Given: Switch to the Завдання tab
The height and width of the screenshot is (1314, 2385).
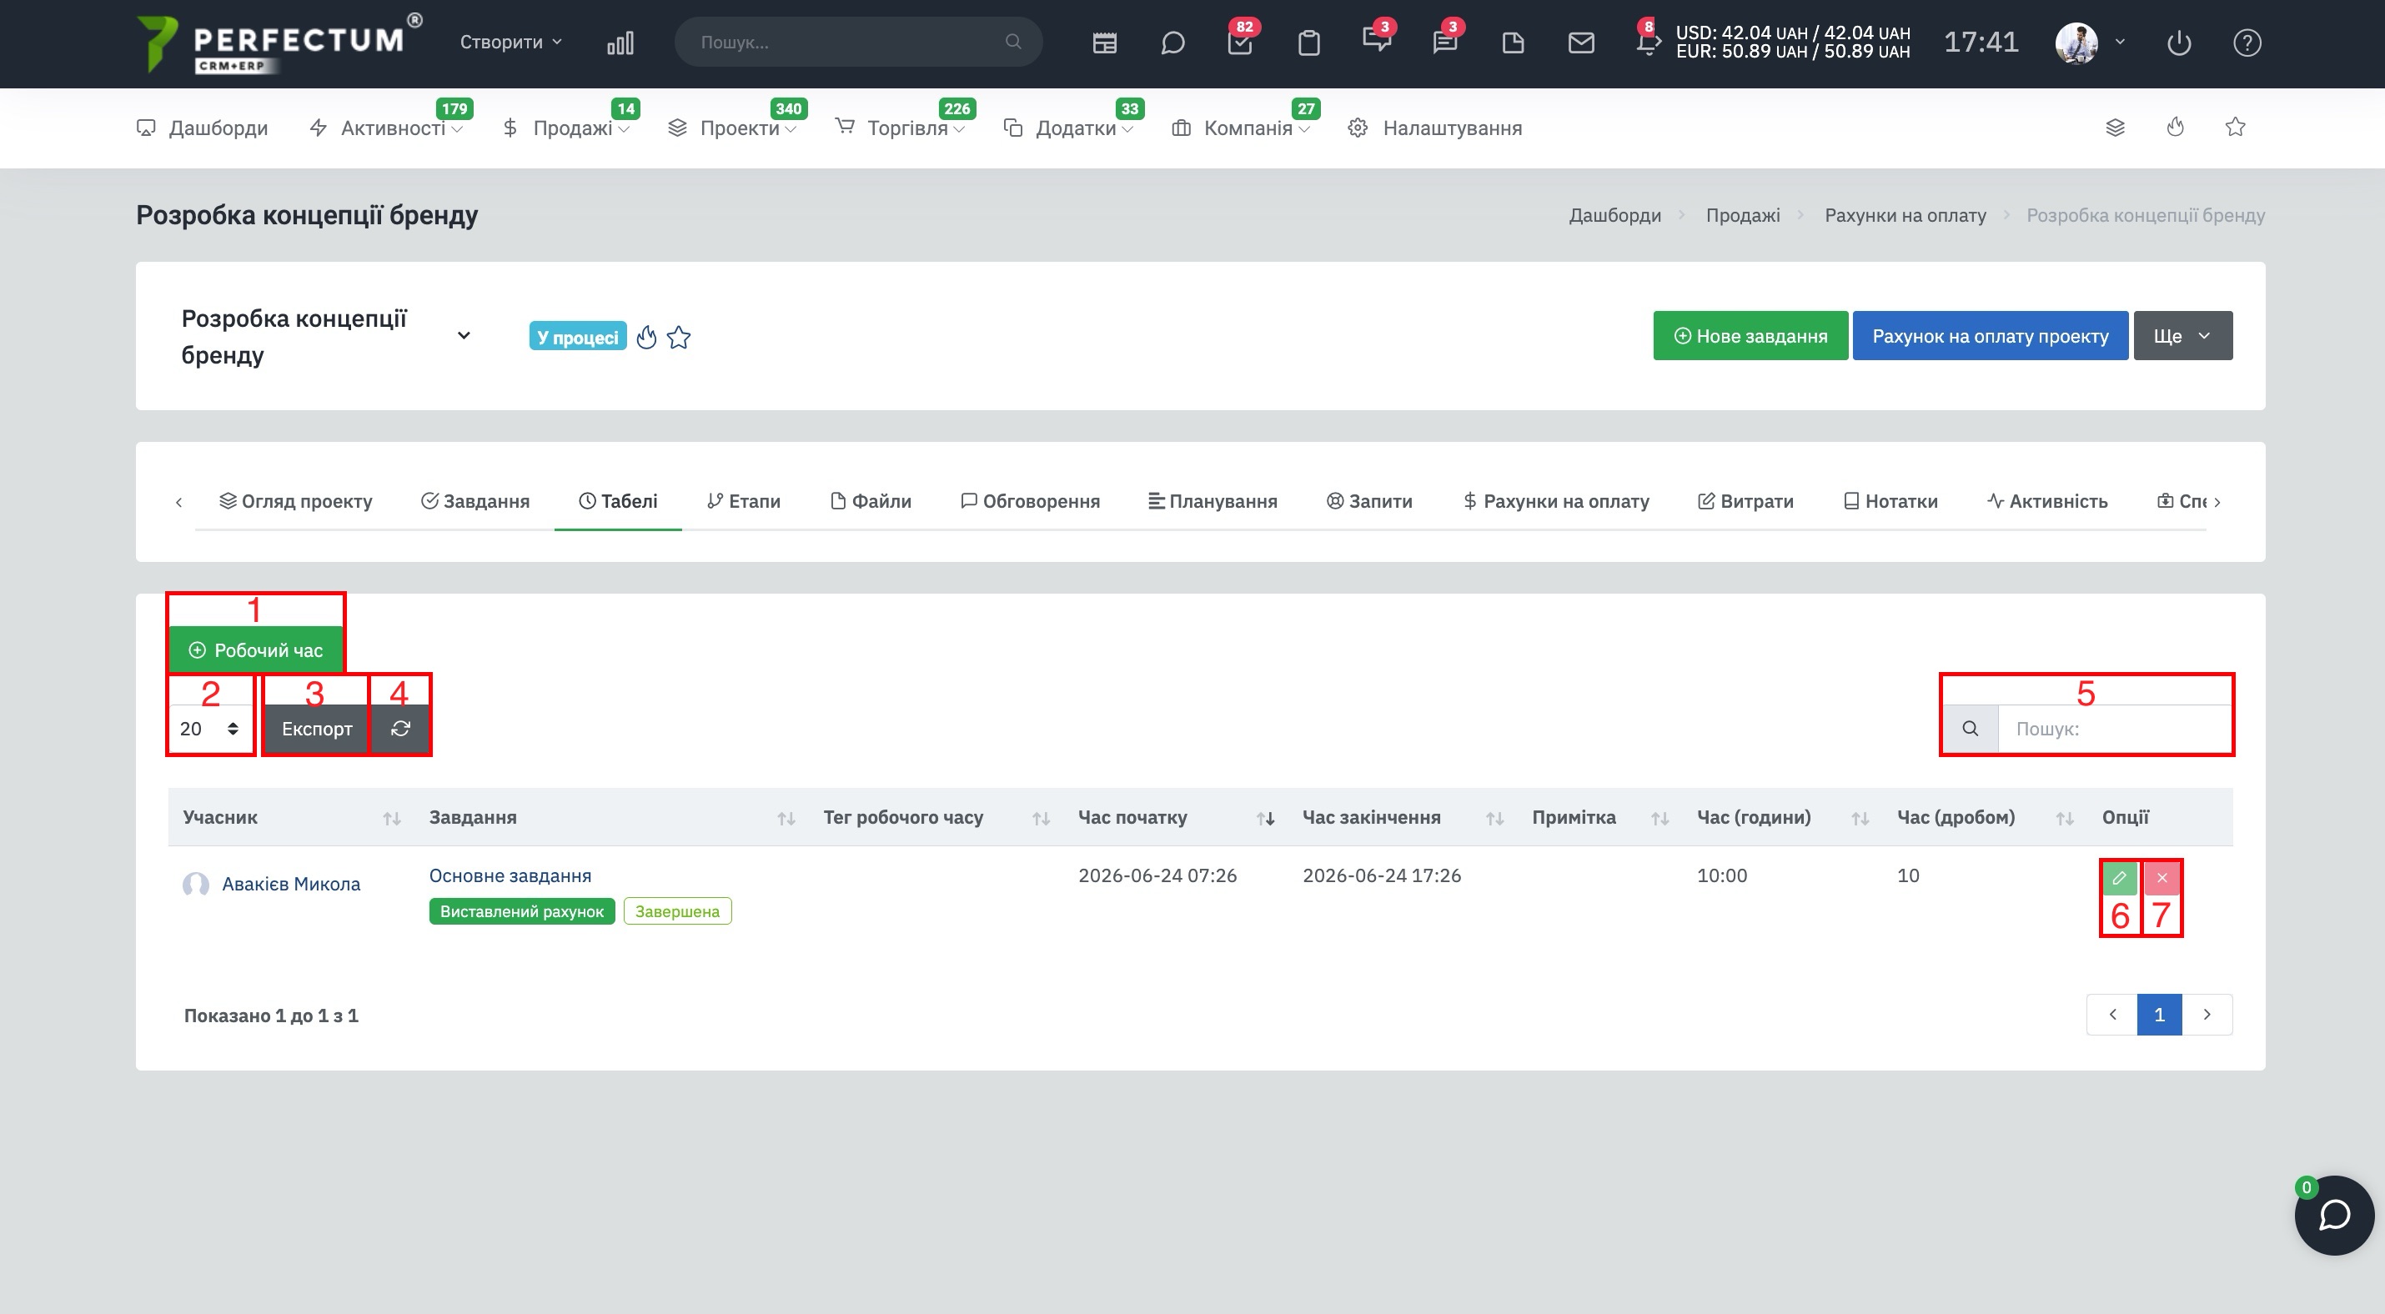Looking at the screenshot, I should click(476, 500).
